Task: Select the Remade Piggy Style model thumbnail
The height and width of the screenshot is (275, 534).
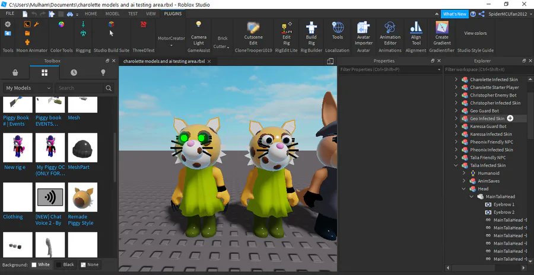Action: tap(82, 197)
